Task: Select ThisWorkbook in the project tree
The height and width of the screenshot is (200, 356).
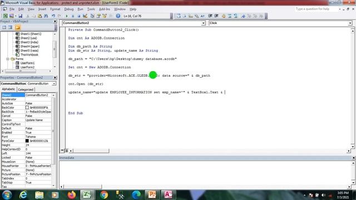Action: click(29, 54)
